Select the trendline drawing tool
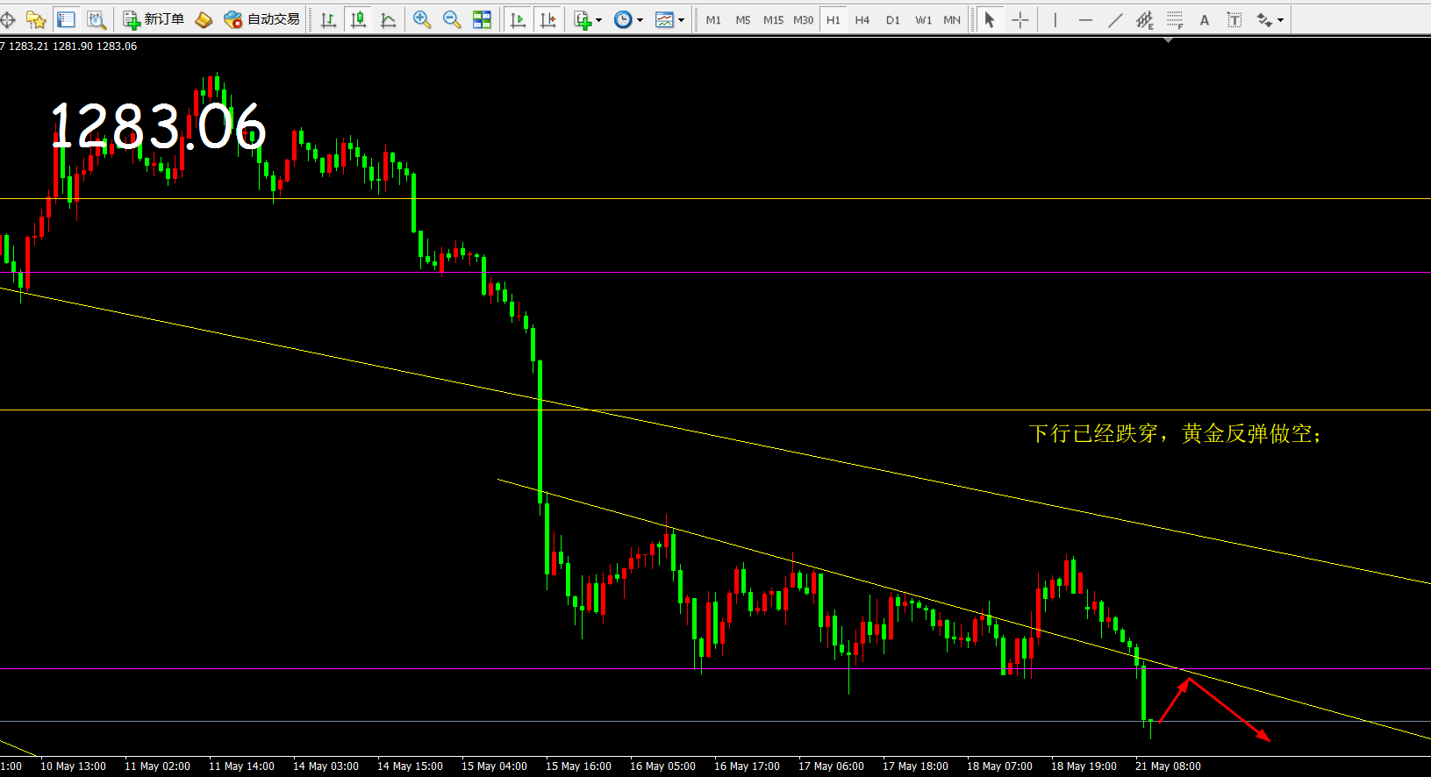Image resolution: width=1431 pixels, height=777 pixels. pyautogui.click(x=1114, y=19)
